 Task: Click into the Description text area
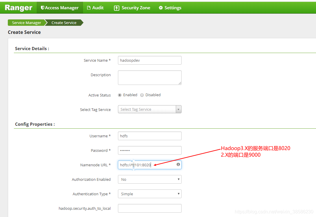coord(149,78)
